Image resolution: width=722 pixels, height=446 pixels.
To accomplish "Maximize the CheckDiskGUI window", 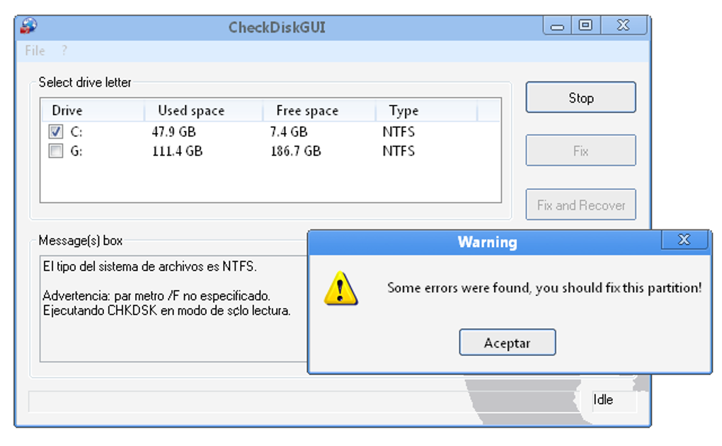I will tap(585, 25).
